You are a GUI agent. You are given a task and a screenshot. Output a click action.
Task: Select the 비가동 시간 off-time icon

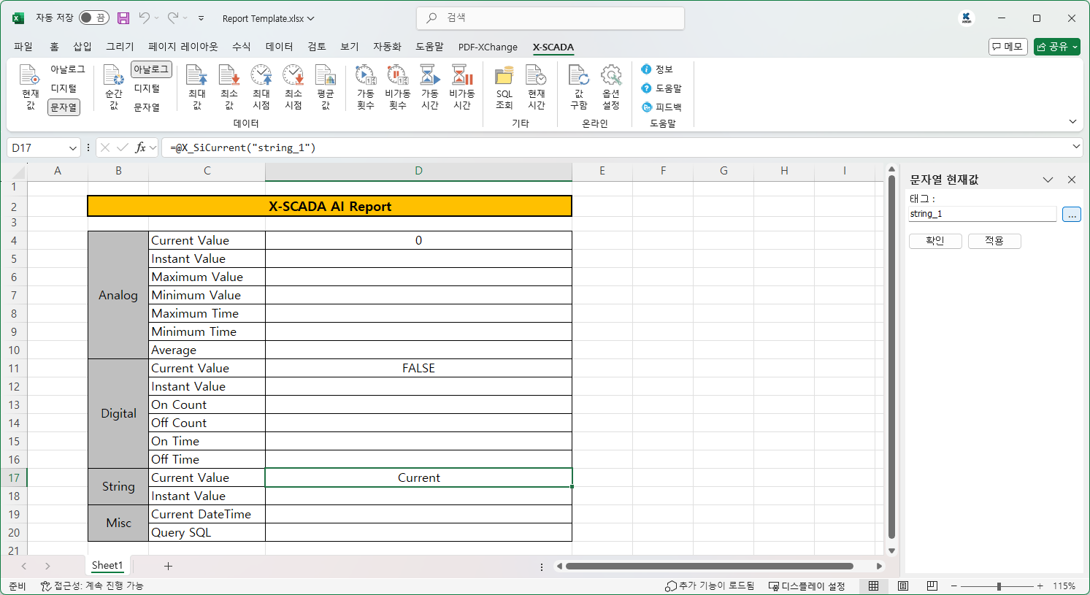tap(462, 87)
